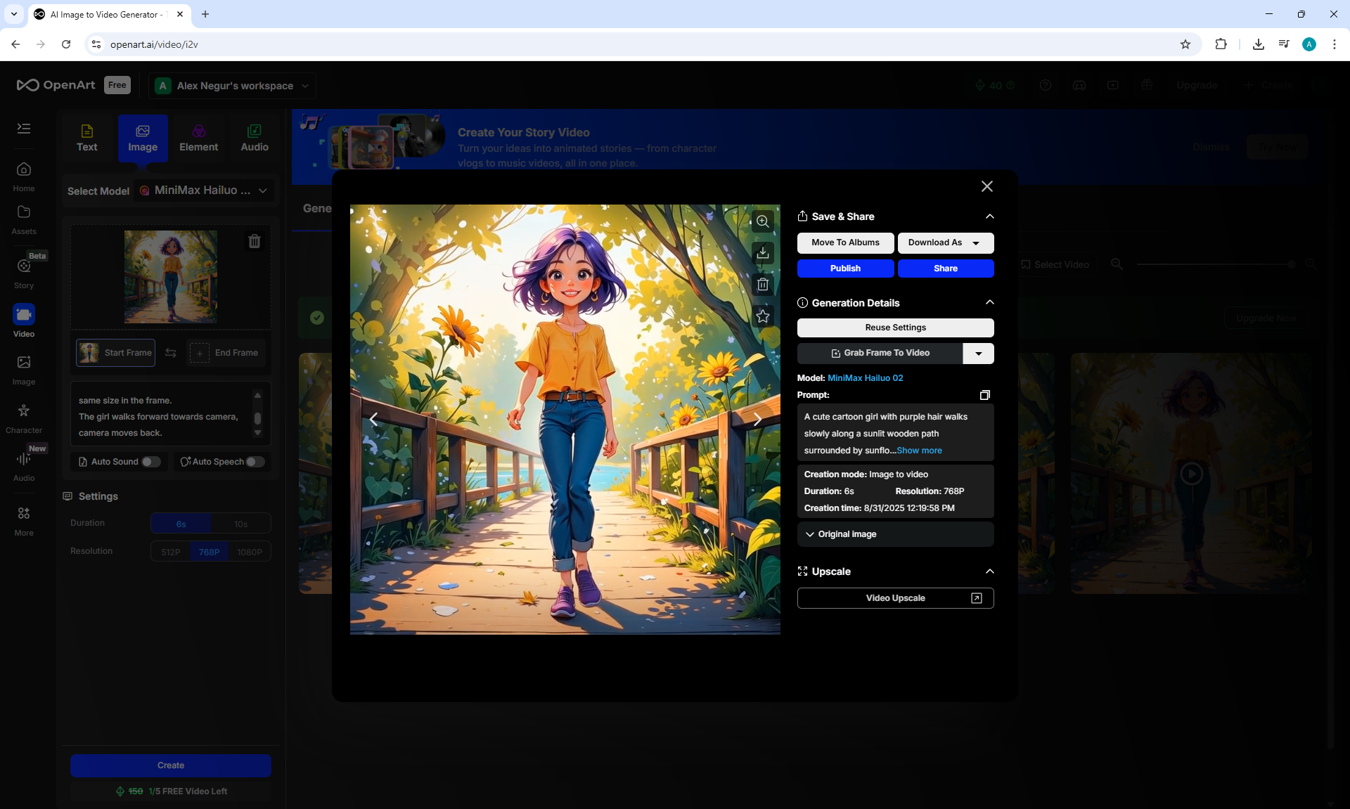This screenshot has height=809, width=1350.
Task: Switch to the Element tab
Action: point(198,138)
